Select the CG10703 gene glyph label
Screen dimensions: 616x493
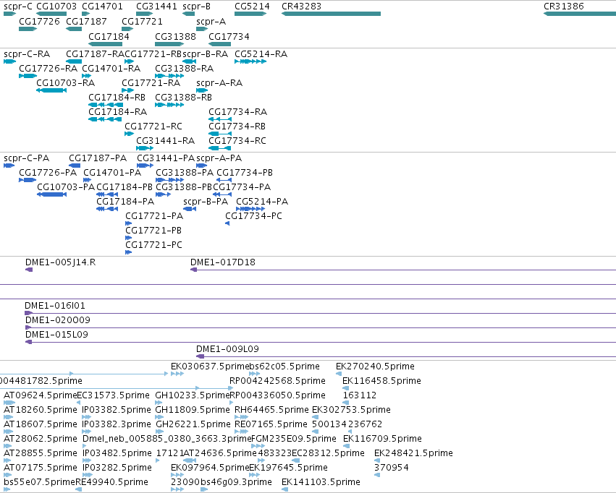pos(56,7)
